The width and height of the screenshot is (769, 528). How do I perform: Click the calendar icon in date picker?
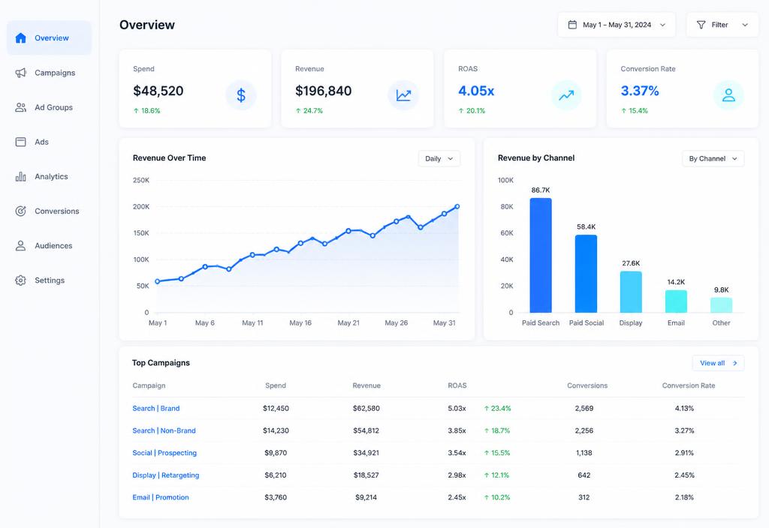572,25
